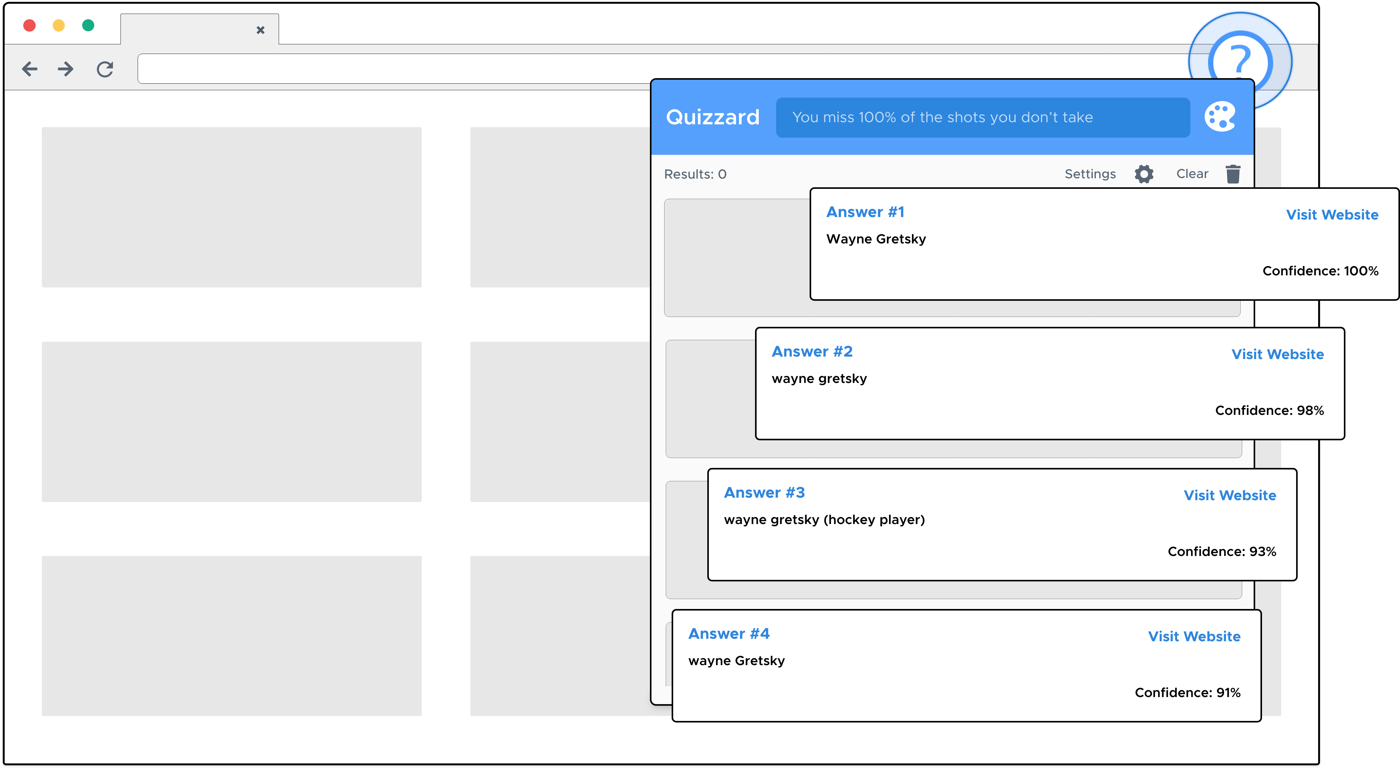1400x769 pixels.
Task: Click the browser back arrow
Action: 30,69
